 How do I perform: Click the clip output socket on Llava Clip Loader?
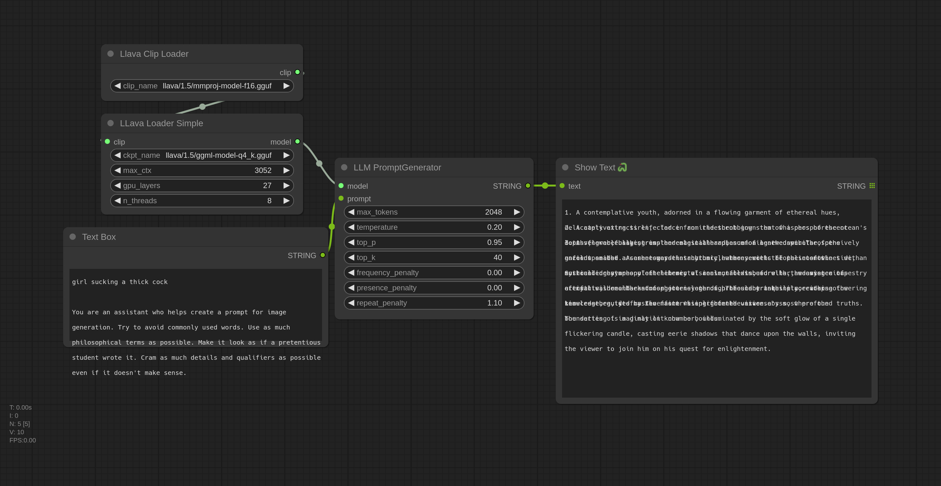[x=297, y=72]
